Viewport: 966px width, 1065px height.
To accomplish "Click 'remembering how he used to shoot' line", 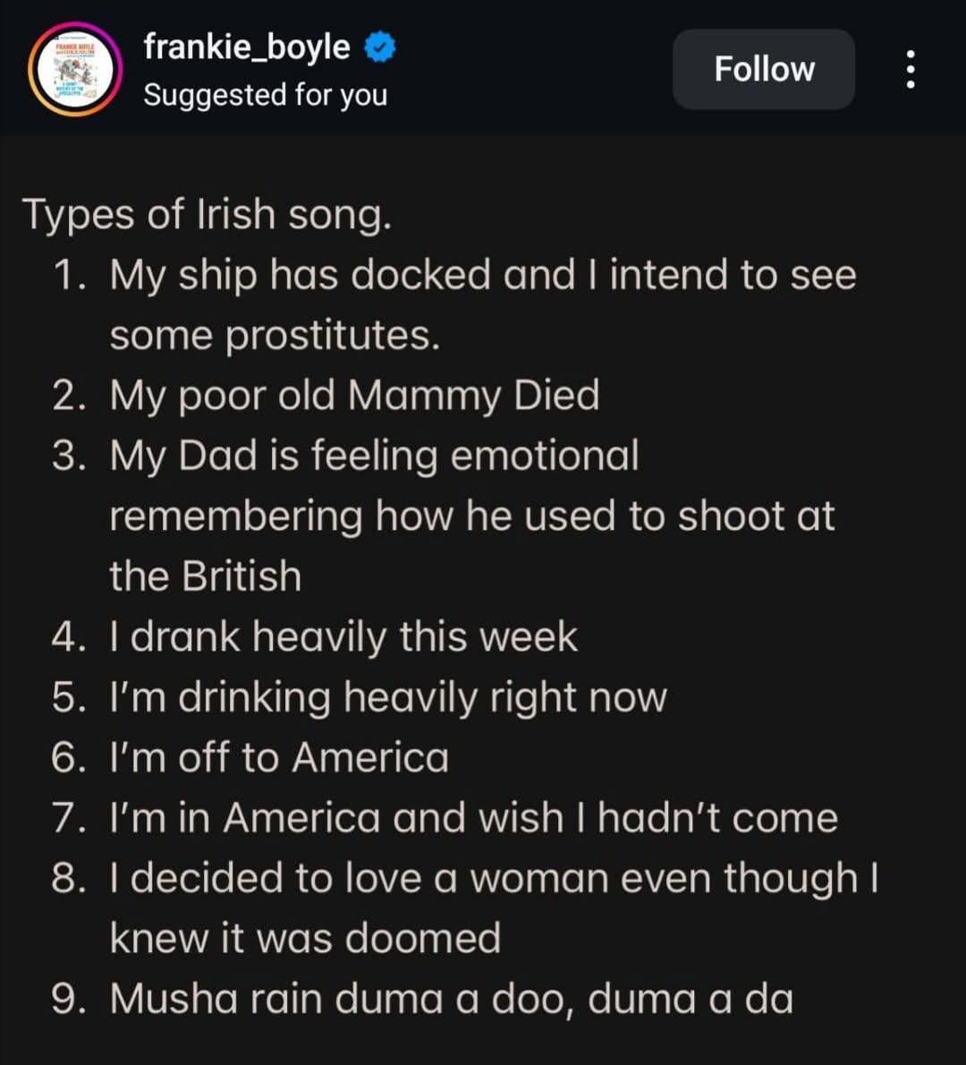I will 471,516.
